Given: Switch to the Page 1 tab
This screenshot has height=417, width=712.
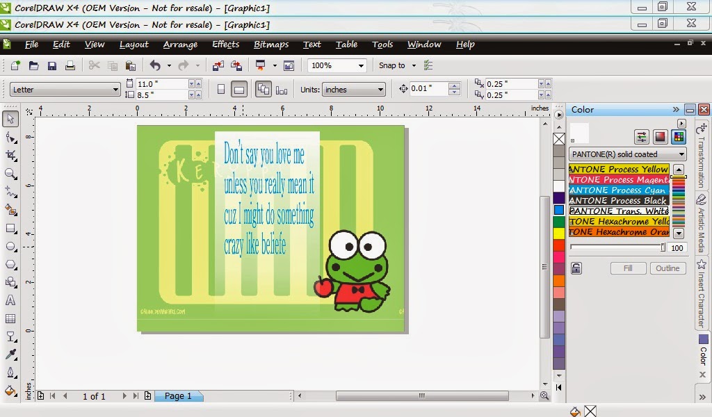Looking at the screenshot, I should click(x=178, y=396).
